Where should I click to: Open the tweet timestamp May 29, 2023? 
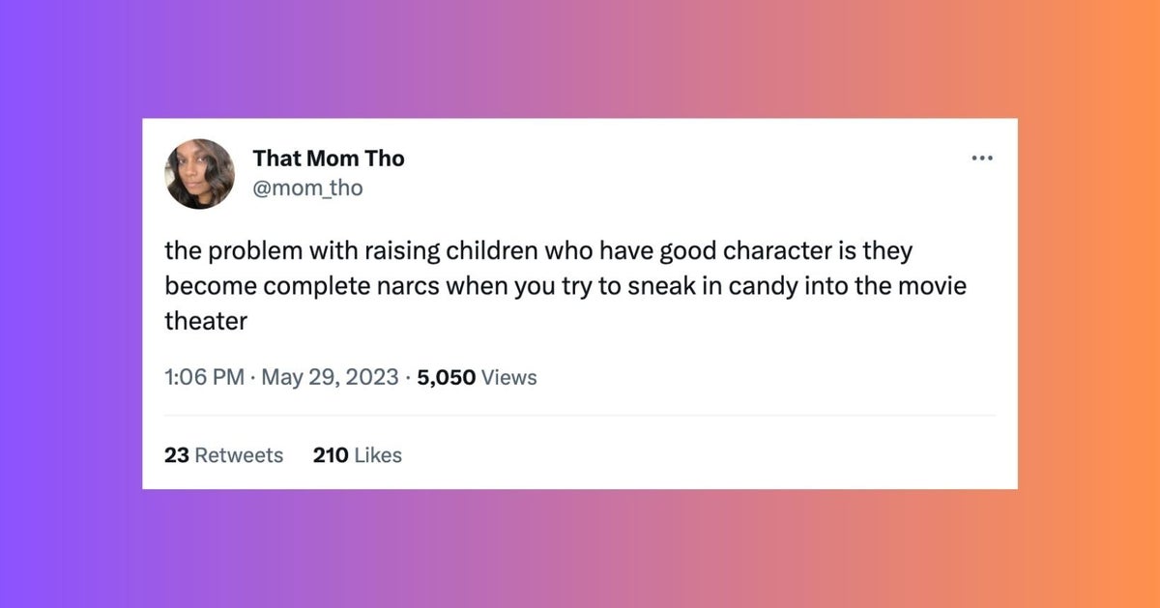coord(332,377)
